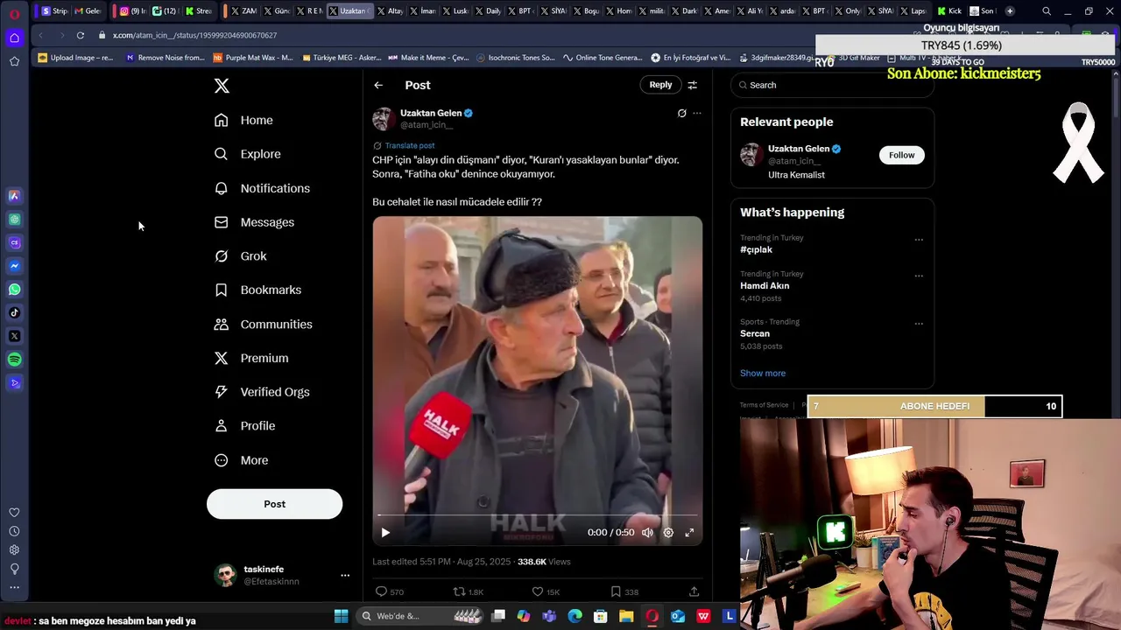Click the Reply button at the top

[660, 85]
